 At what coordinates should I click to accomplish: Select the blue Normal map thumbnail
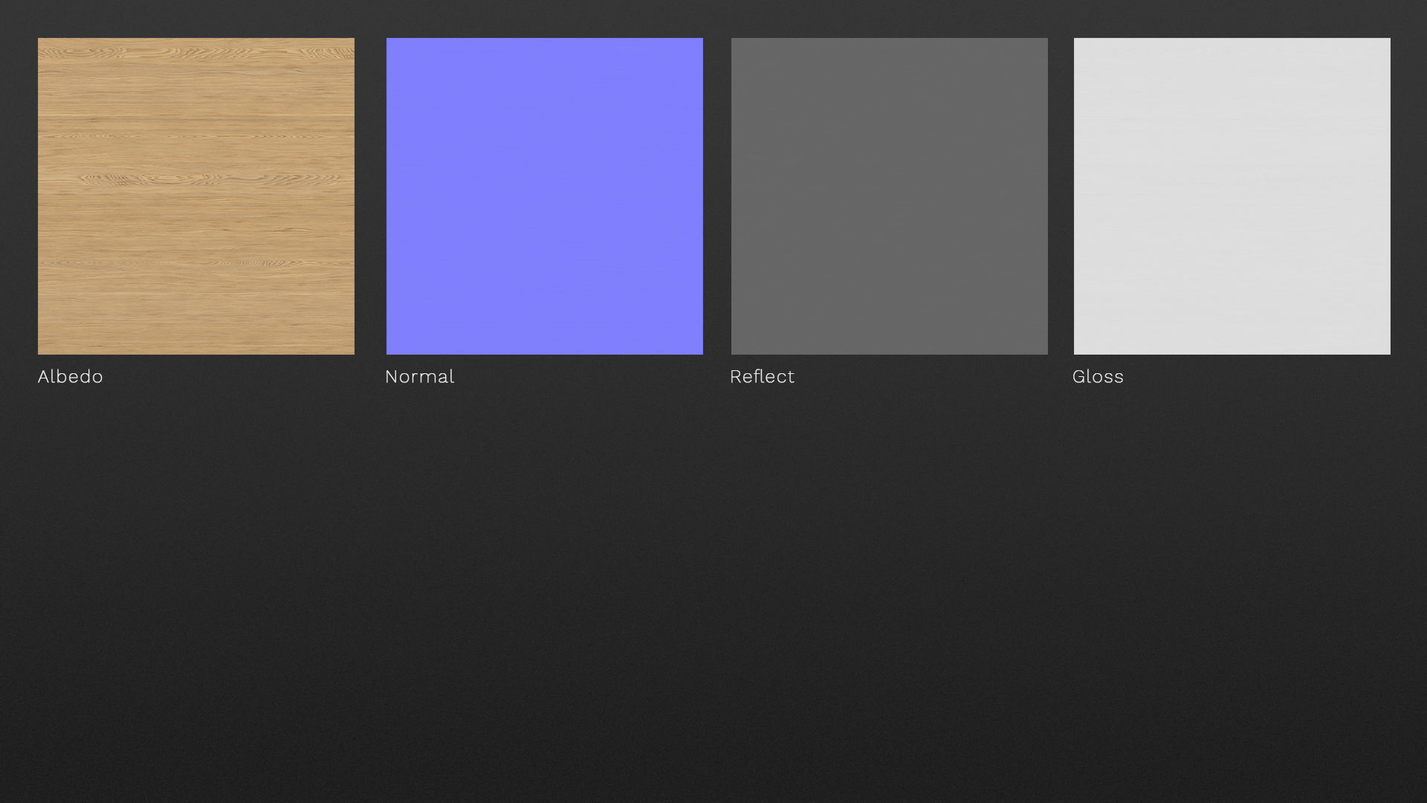544,196
